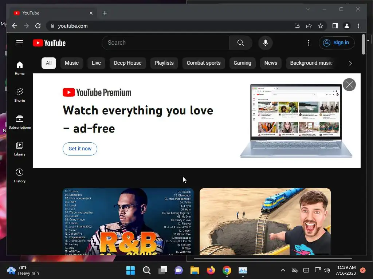This screenshot has height=279, width=373.
Task: Open Windows Start menu
Action: [x=130, y=270]
